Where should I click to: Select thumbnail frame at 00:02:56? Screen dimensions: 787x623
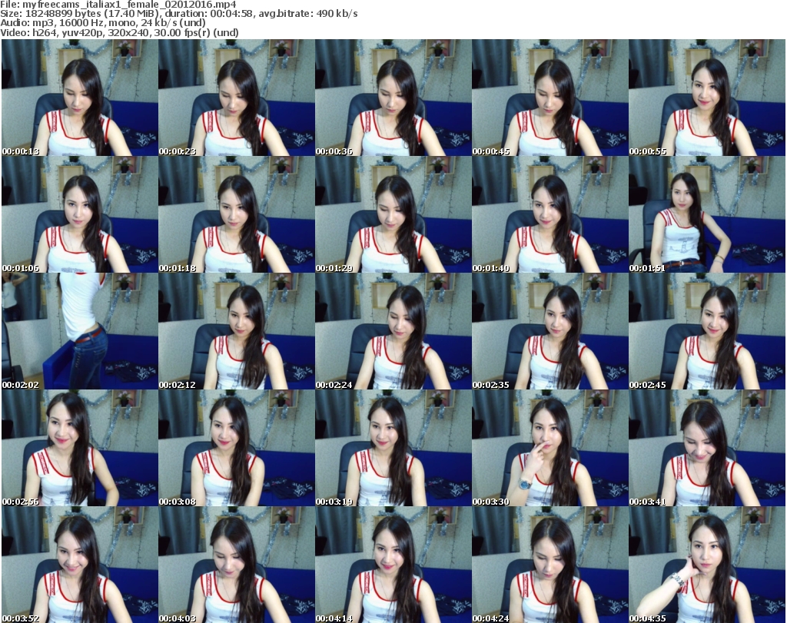tap(80, 449)
